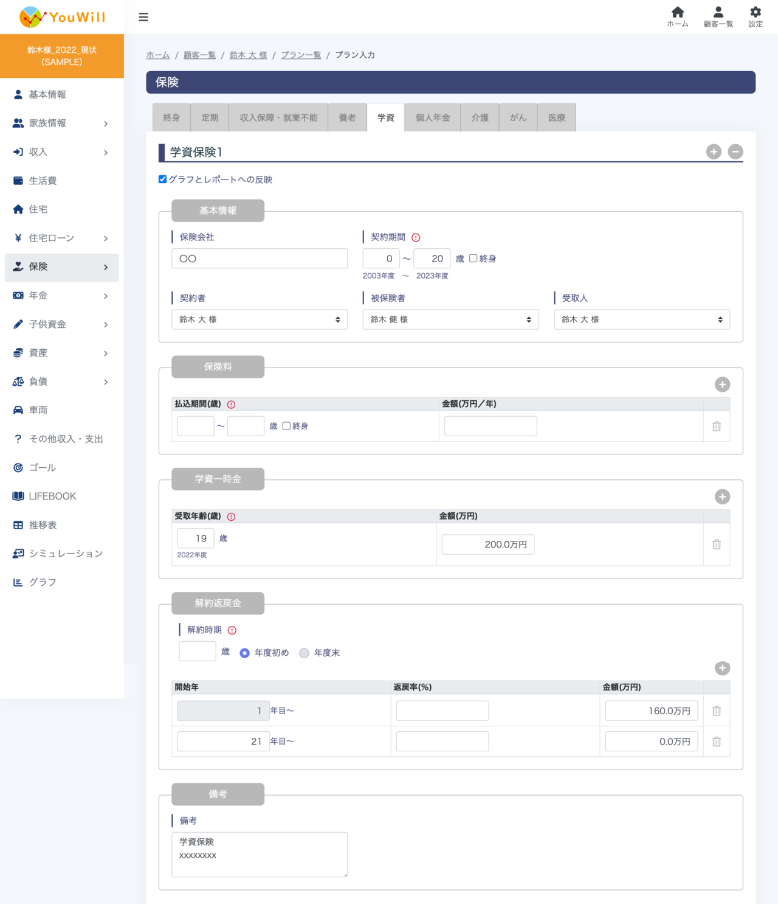This screenshot has height=904, width=778.
Task: Delete the premium row via trash icon
Action: 717,426
